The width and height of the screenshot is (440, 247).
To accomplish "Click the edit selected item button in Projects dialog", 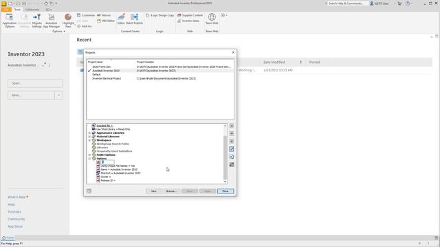I will tap(232, 149).
